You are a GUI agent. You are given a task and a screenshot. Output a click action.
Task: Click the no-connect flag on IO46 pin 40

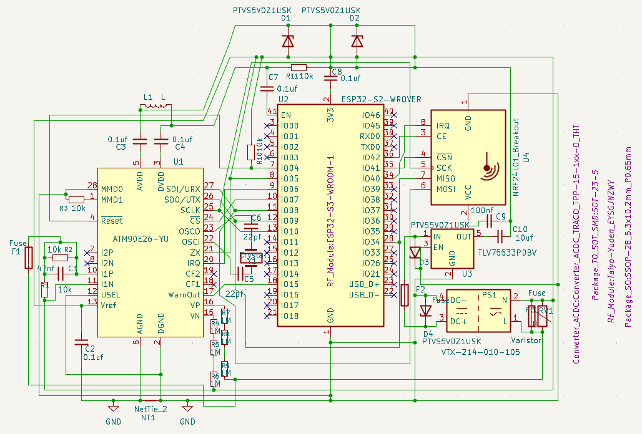click(394, 115)
